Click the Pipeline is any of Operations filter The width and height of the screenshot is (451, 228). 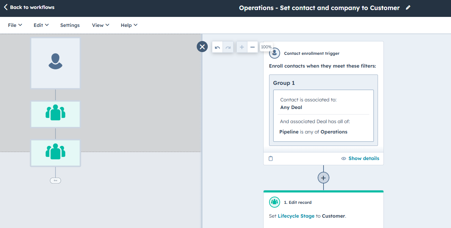[x=313, y=132]
